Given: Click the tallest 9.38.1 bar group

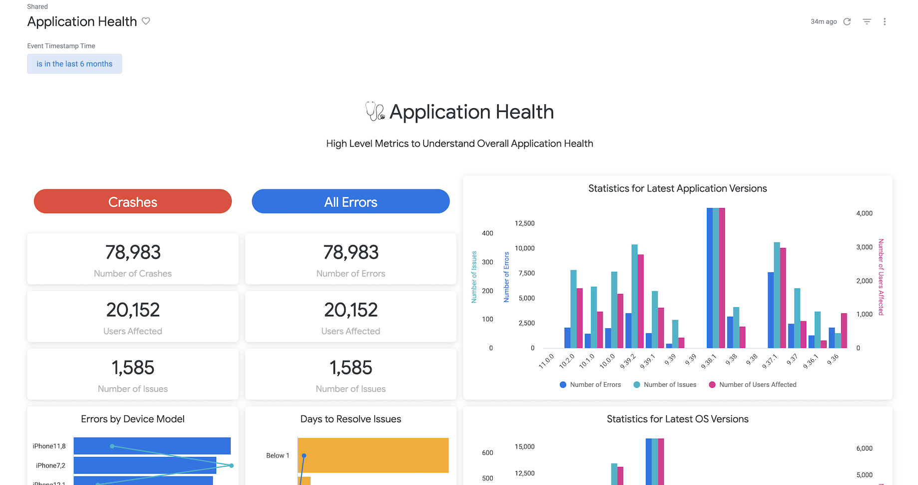Looking at the screenshot, I should 716,278.
